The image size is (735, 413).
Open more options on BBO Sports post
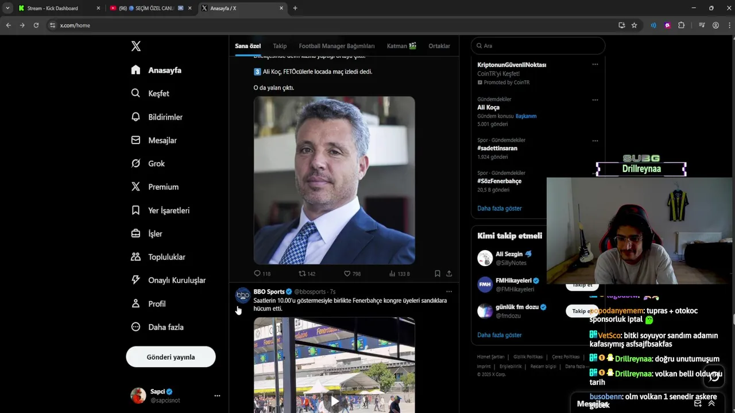click(449, 291)
